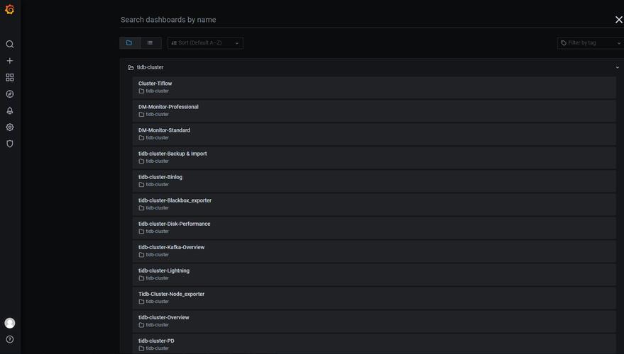Open the Dashboards grid icon
624x354 pixels.
tap(10, 77)
